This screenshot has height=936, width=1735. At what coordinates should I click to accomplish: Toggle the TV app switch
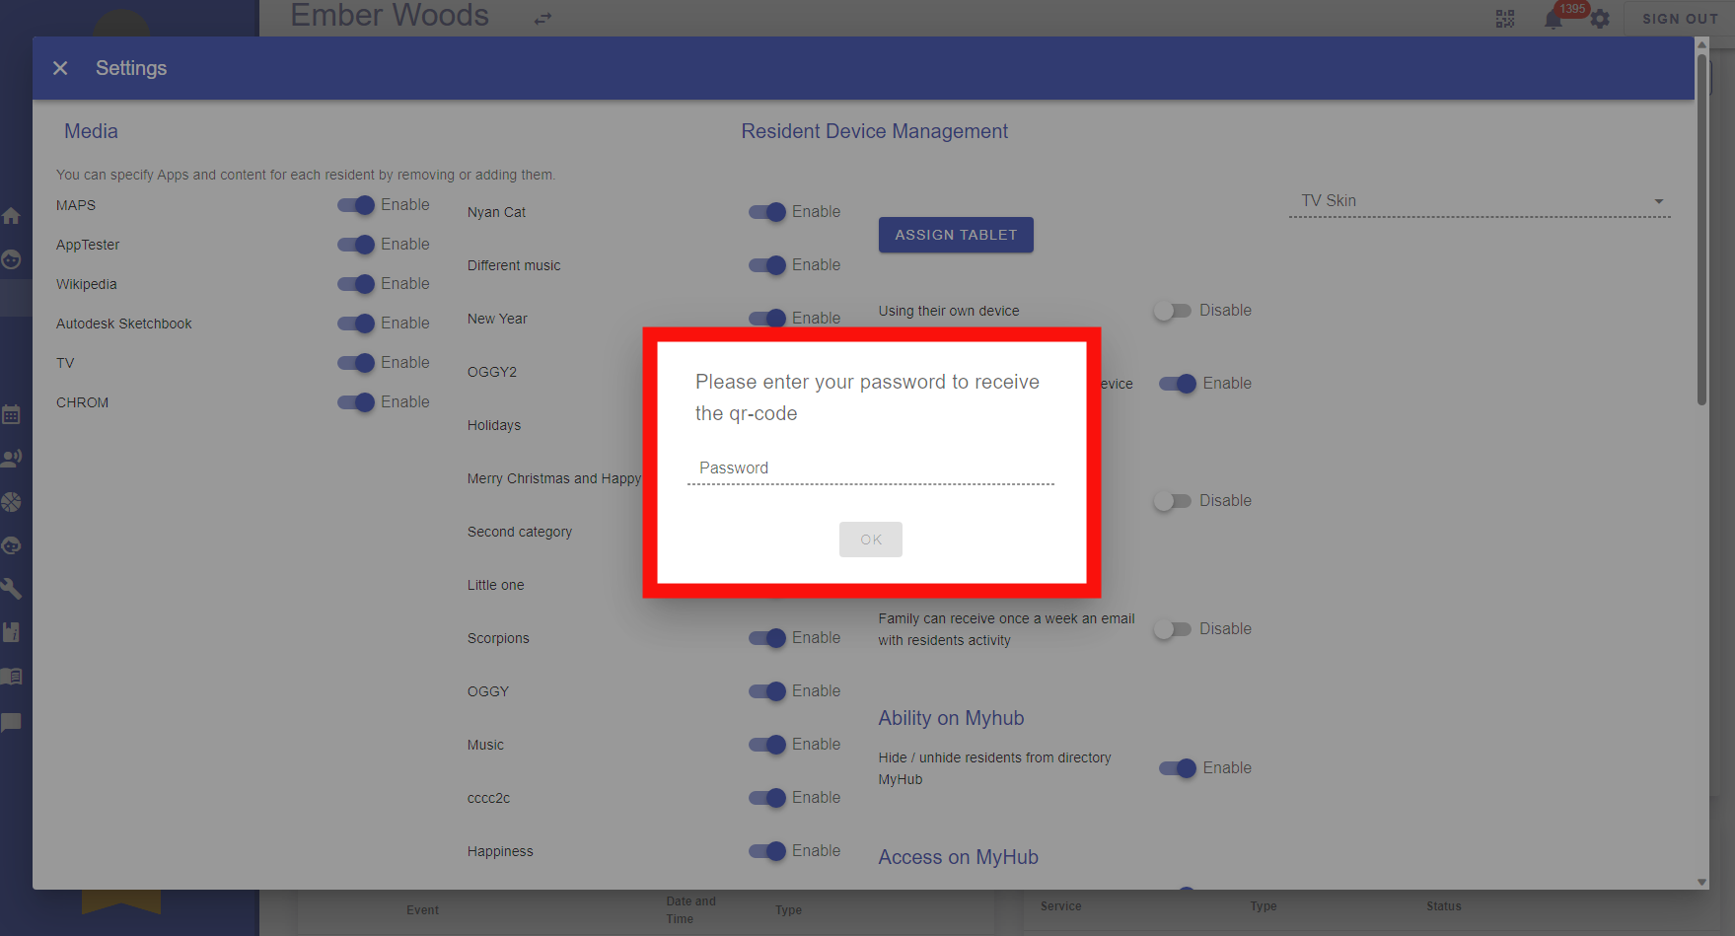(356, 363)
